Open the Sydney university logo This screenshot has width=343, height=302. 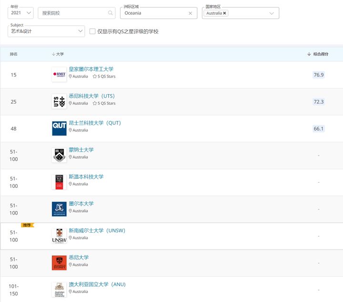click(x=59, y=263)
